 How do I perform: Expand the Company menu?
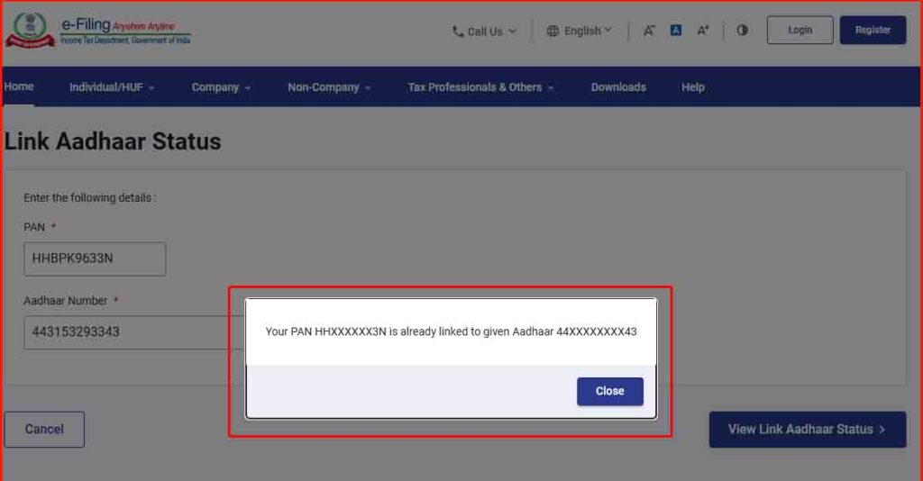pyautogui.click(x=221, y=87)
